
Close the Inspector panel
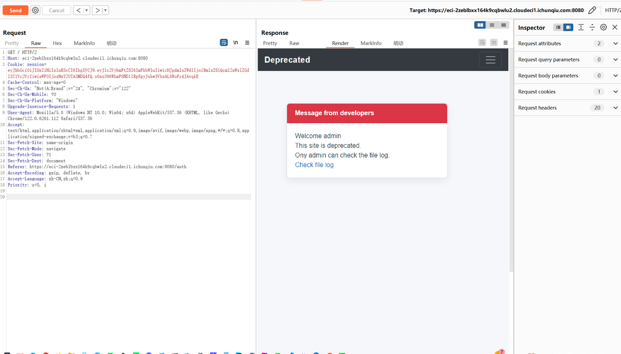tap(615, 28)
